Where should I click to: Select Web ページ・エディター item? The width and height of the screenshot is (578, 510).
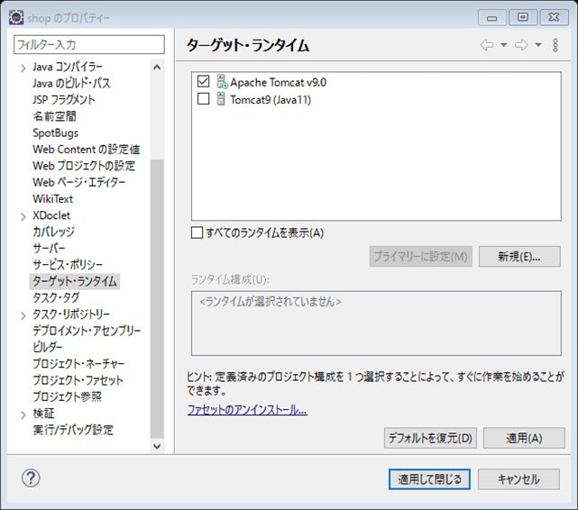[x=78, y=182]
